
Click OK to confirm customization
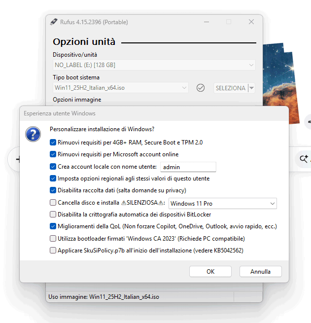click(210, 272)
